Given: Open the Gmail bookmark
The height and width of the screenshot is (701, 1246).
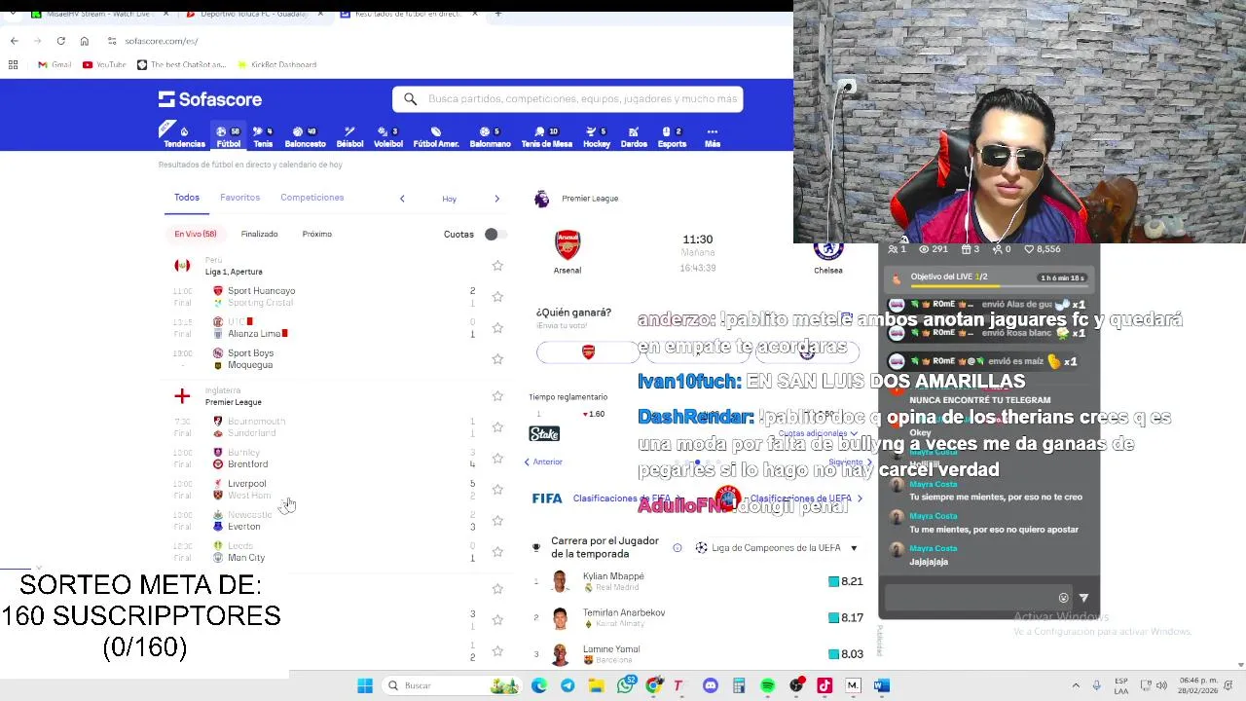Looking at the screenshot, I should [x=55, y=64].
